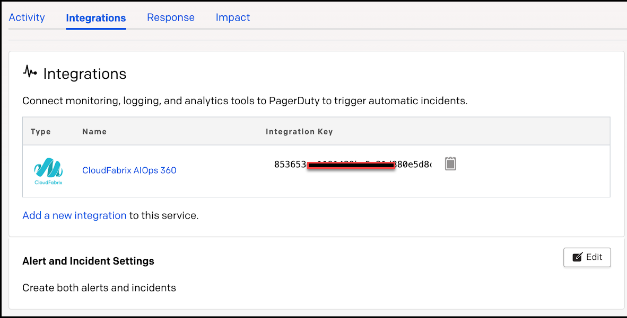Open the Activity tab

click(27, 17)
